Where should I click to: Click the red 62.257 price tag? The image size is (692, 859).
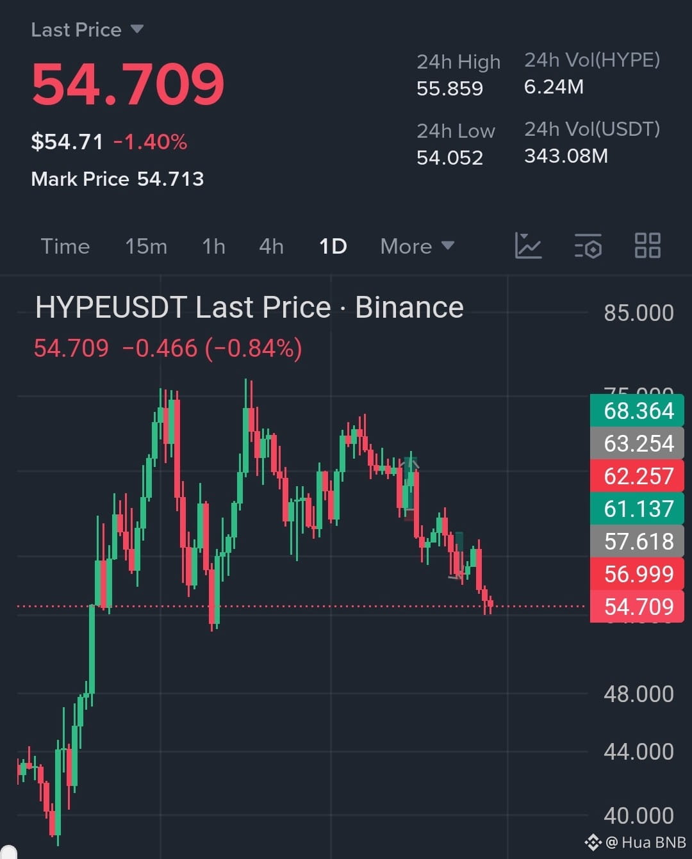[637, 476]
